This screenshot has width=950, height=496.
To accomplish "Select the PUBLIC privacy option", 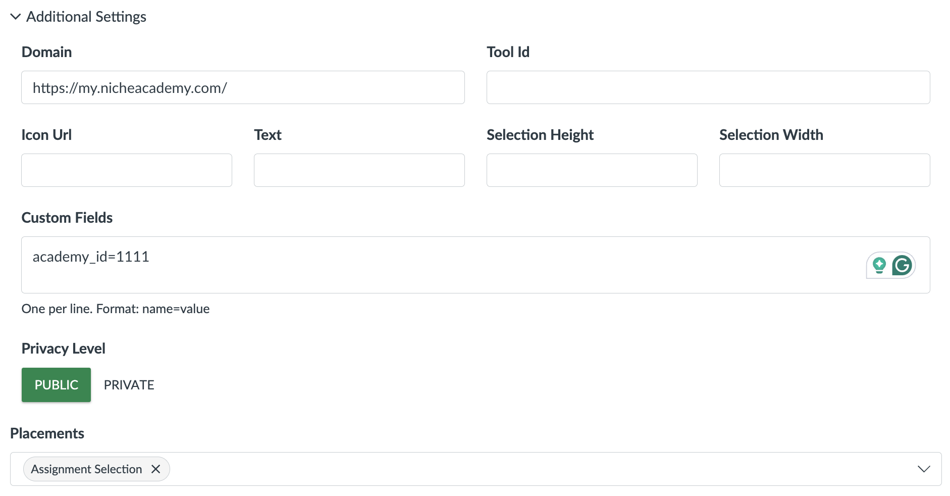I will [x=56, y=384].
